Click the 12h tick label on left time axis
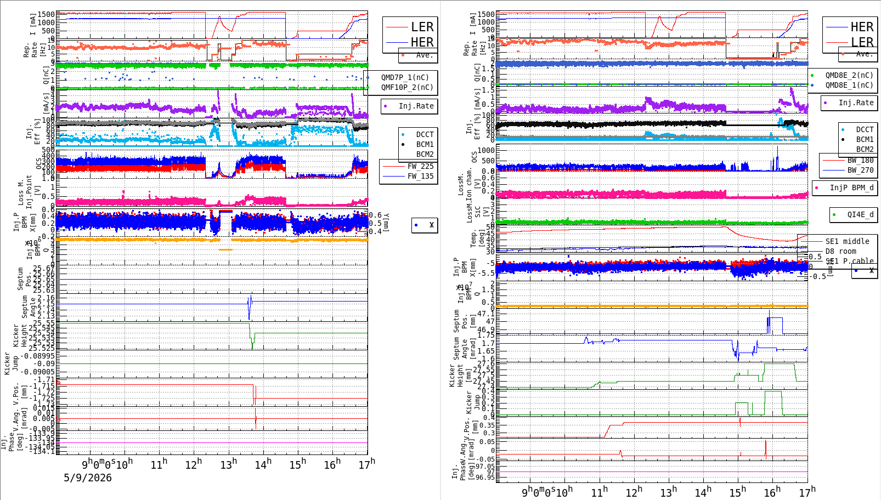 [x=194, y=464]
